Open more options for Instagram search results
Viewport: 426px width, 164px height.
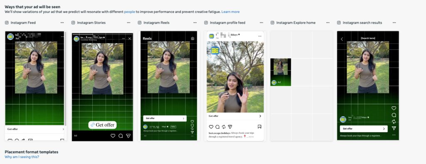[394, 23]
